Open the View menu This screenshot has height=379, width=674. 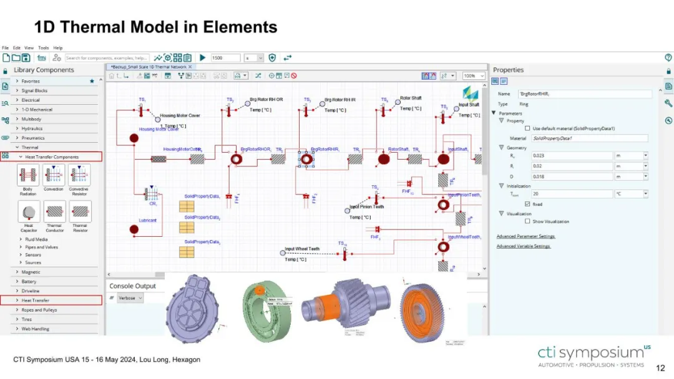pyautogui.click(x=29, y=47)
